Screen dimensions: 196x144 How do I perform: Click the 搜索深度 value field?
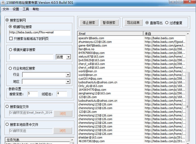point(33,94)
